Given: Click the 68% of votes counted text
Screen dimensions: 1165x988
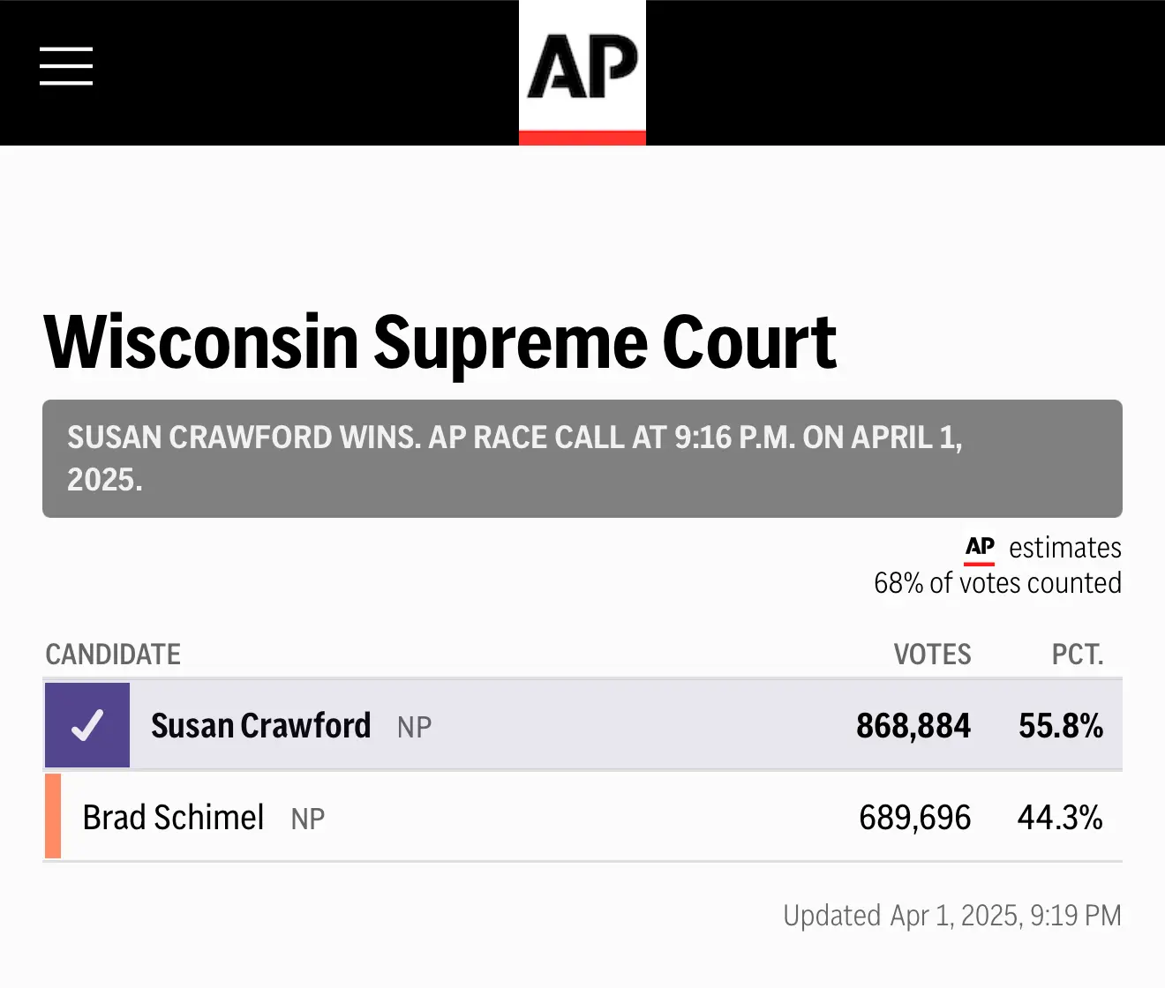Looking at the screenshot, I should (997, 583).
